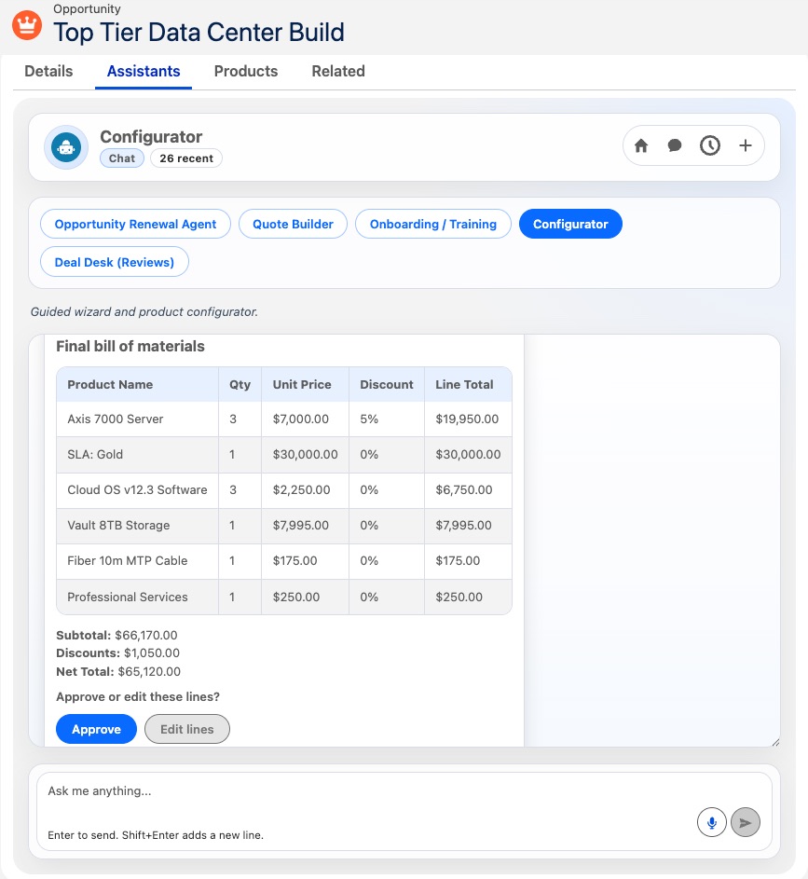Click the Opportunity crown icon

click(x=27, y=25)
